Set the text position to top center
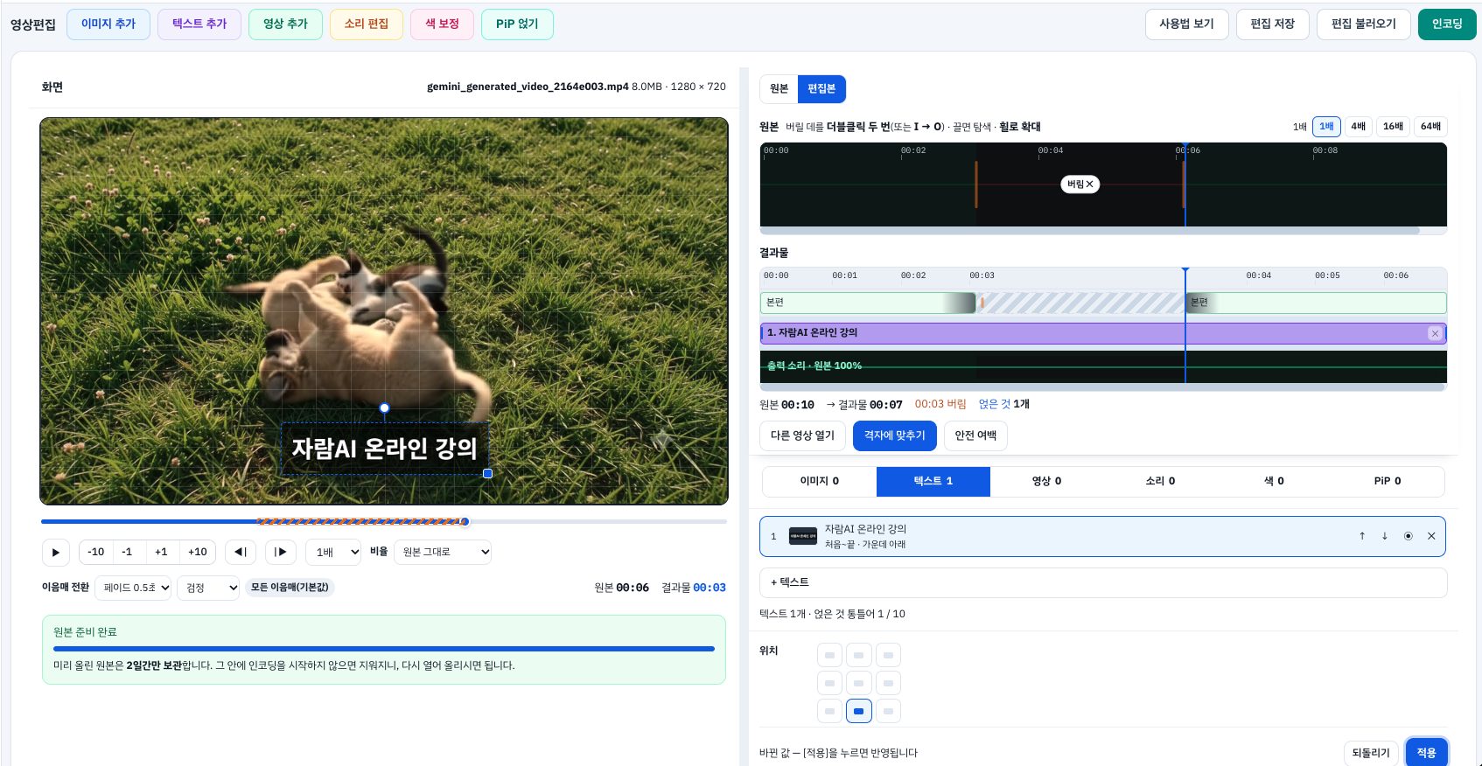 pyautogui.click(x=859, y=655)
